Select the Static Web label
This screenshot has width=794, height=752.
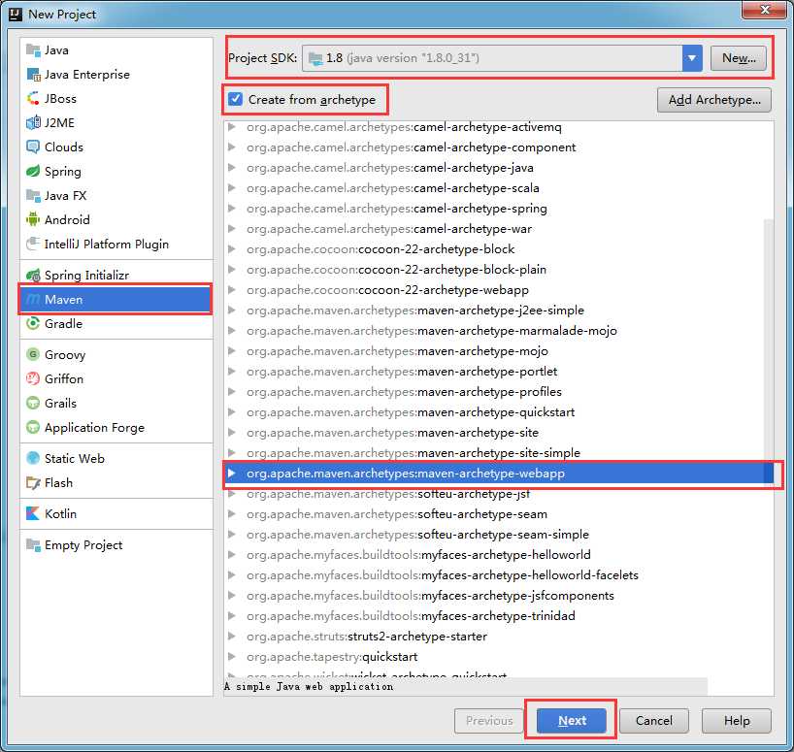[75, 459]
